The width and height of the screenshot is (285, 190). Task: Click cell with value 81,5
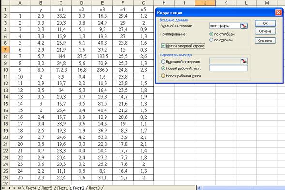pos(102,104)
